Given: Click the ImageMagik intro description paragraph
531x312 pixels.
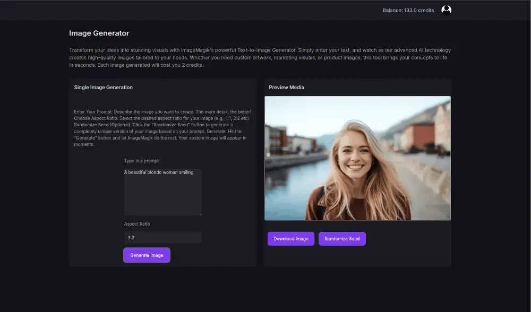Looking at the screenshot, I should pyautogui.click(x=260, y=57).
